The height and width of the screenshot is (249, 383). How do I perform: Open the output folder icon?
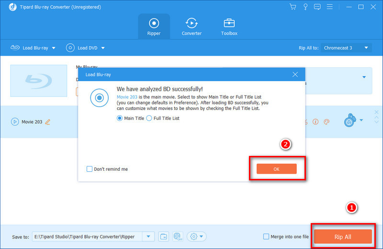(163, 237)
